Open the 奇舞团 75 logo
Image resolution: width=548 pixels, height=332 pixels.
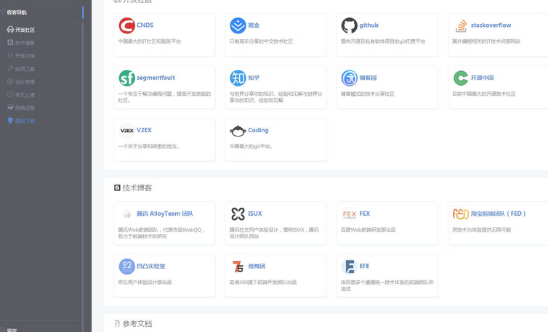tap(238, 267)
